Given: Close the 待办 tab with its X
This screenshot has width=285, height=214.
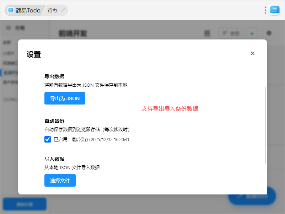Looking at the screenshot, I should tap(63, 10).
